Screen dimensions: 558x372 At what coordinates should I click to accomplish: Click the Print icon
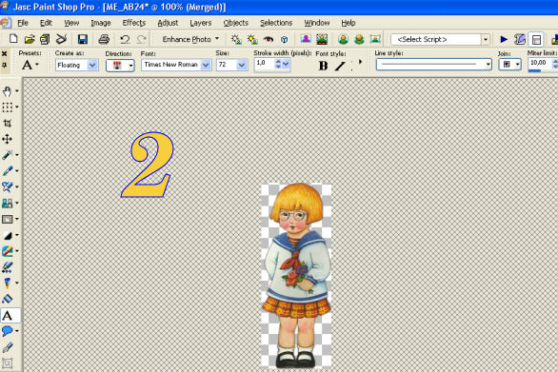(104, 39)
